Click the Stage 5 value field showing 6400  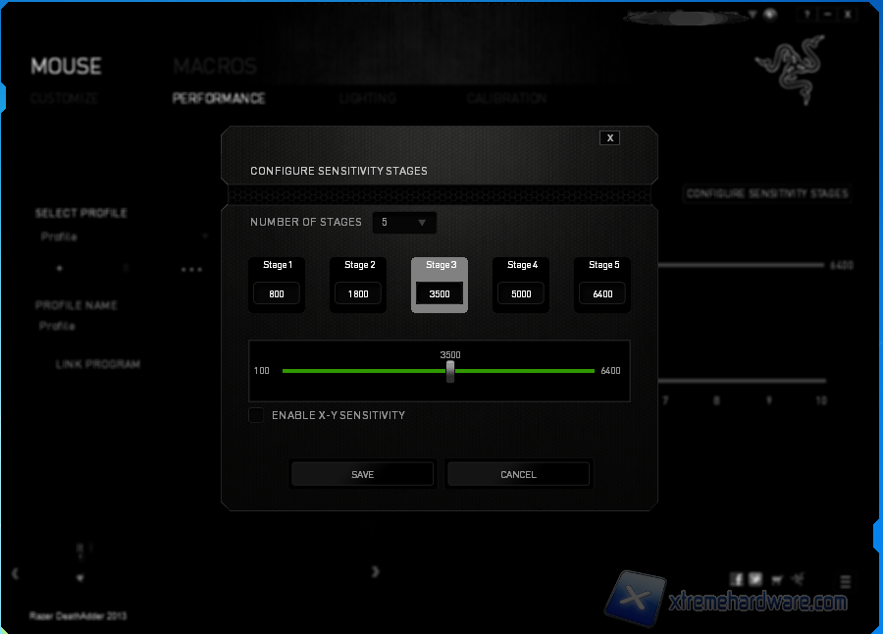coord(602,294)
